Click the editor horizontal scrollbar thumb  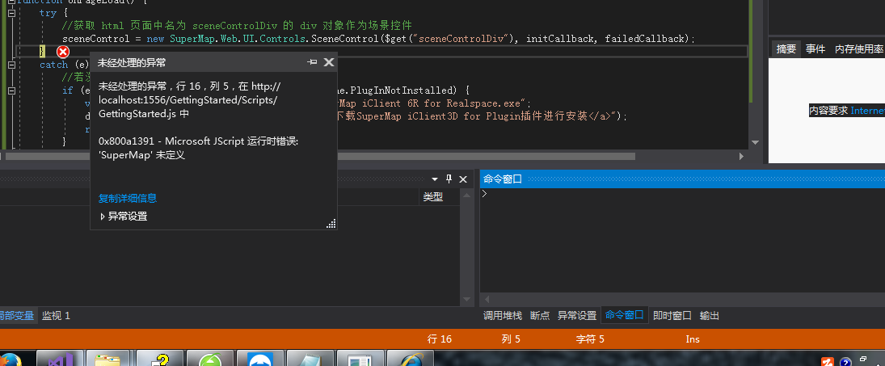(320, 156)
